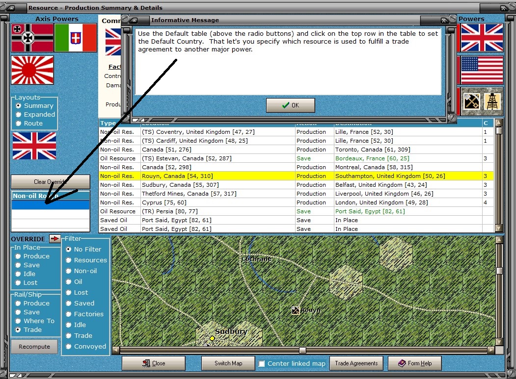The width and height of the screenshot is (516, 379).
Task: Select the Thetford Mines, Canada row
Action: point(296,194)
